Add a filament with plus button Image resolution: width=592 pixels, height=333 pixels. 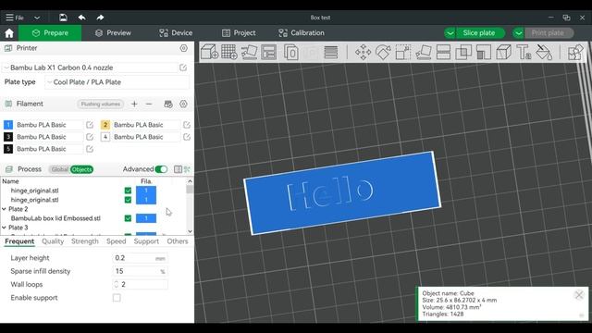pos(134,104)
